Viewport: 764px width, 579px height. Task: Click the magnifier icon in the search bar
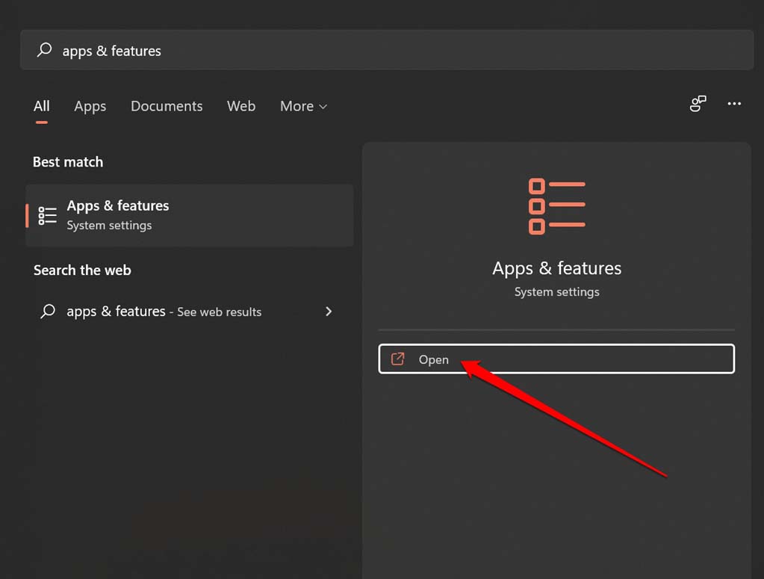44,50
